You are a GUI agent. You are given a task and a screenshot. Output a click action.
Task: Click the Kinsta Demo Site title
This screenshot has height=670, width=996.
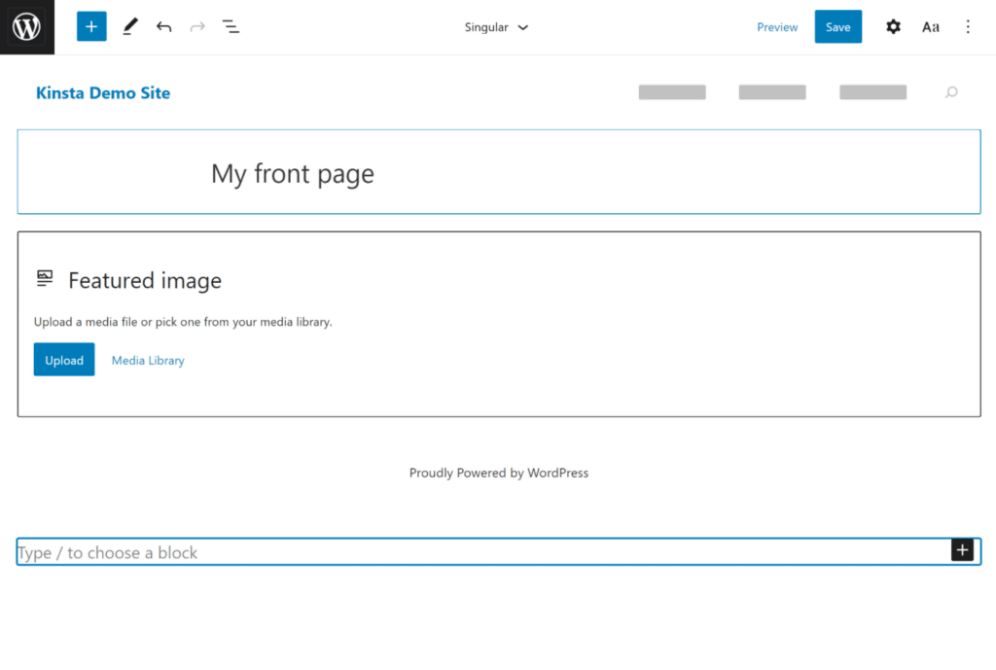(103, 93)
